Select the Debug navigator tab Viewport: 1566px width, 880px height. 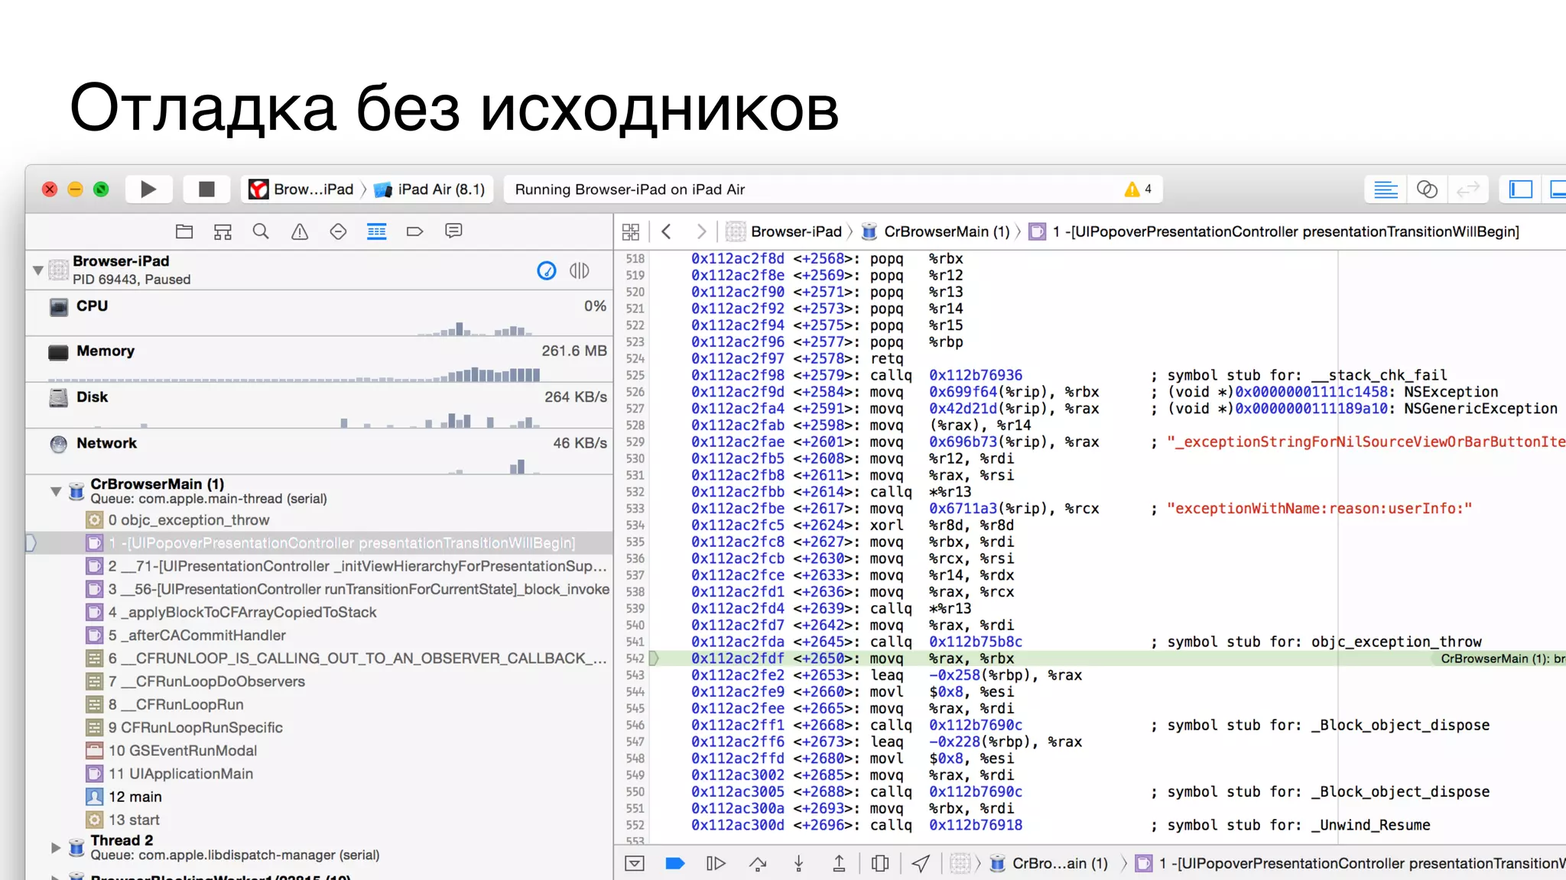click(376, 231)
